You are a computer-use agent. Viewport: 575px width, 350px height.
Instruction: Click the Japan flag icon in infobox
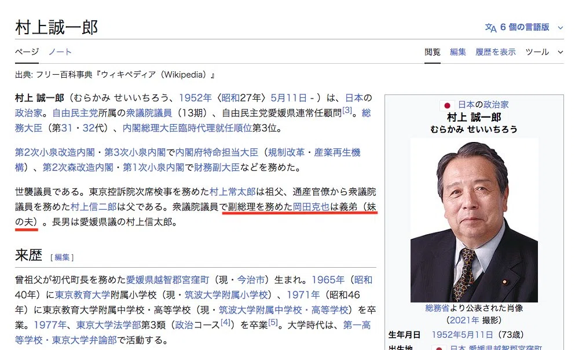click(447, 105)
